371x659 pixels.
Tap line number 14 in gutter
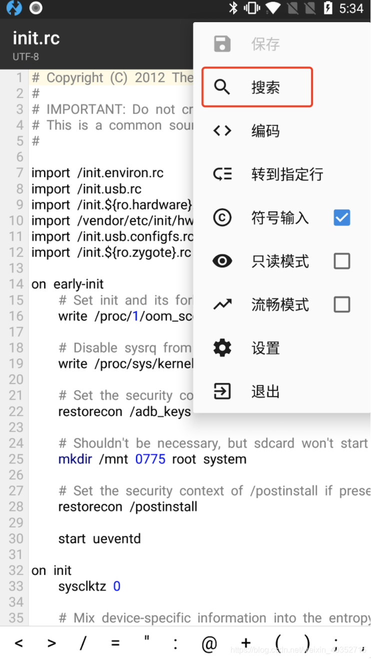pyautogui.click(x=16, y=284)
